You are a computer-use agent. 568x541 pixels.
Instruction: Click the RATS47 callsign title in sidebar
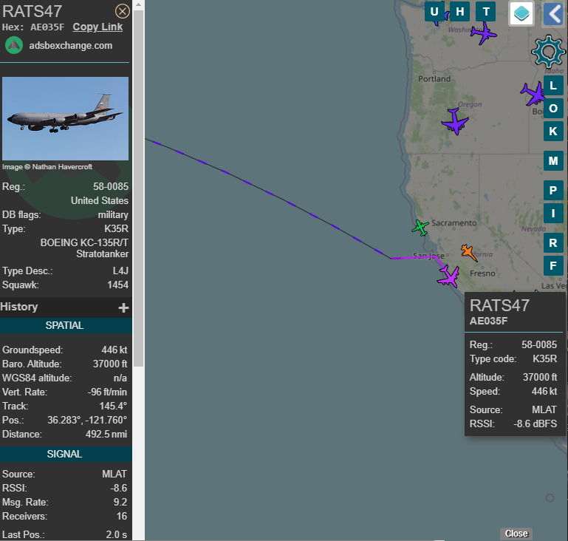pos(32,11)
